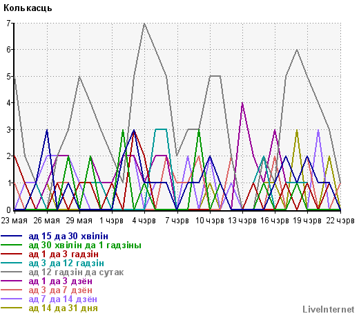Click the violet line peak at 3 on 20 чэрв
359x316 pixels.
[x=318, y=130]
